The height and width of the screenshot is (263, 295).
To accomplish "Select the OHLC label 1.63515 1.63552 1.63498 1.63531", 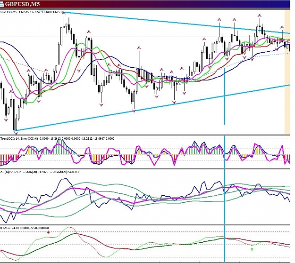I will coord(41,12).
